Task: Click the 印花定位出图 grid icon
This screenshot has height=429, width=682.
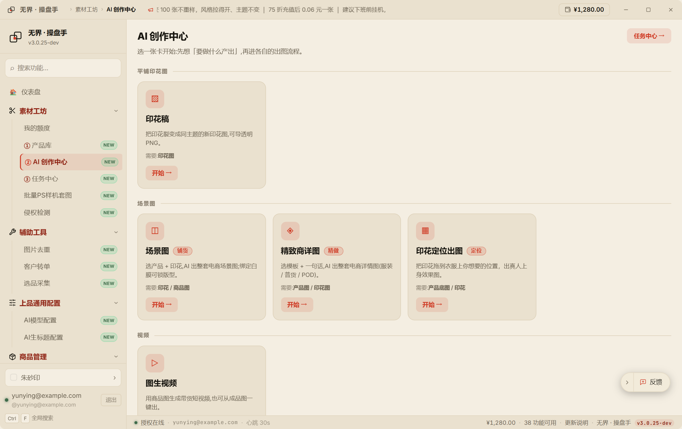Action: tap(425, 231)
